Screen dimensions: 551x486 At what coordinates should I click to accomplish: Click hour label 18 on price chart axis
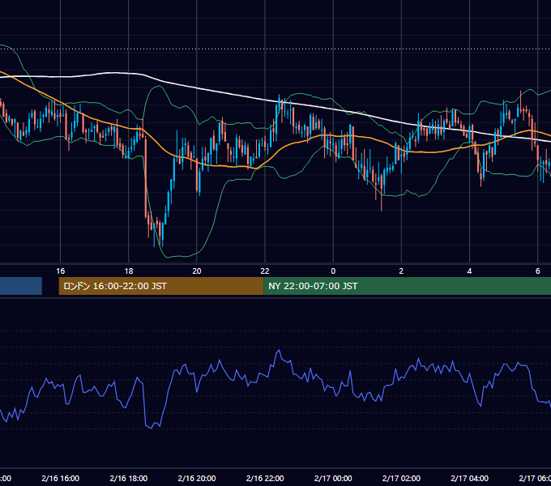tap(129, 271)
